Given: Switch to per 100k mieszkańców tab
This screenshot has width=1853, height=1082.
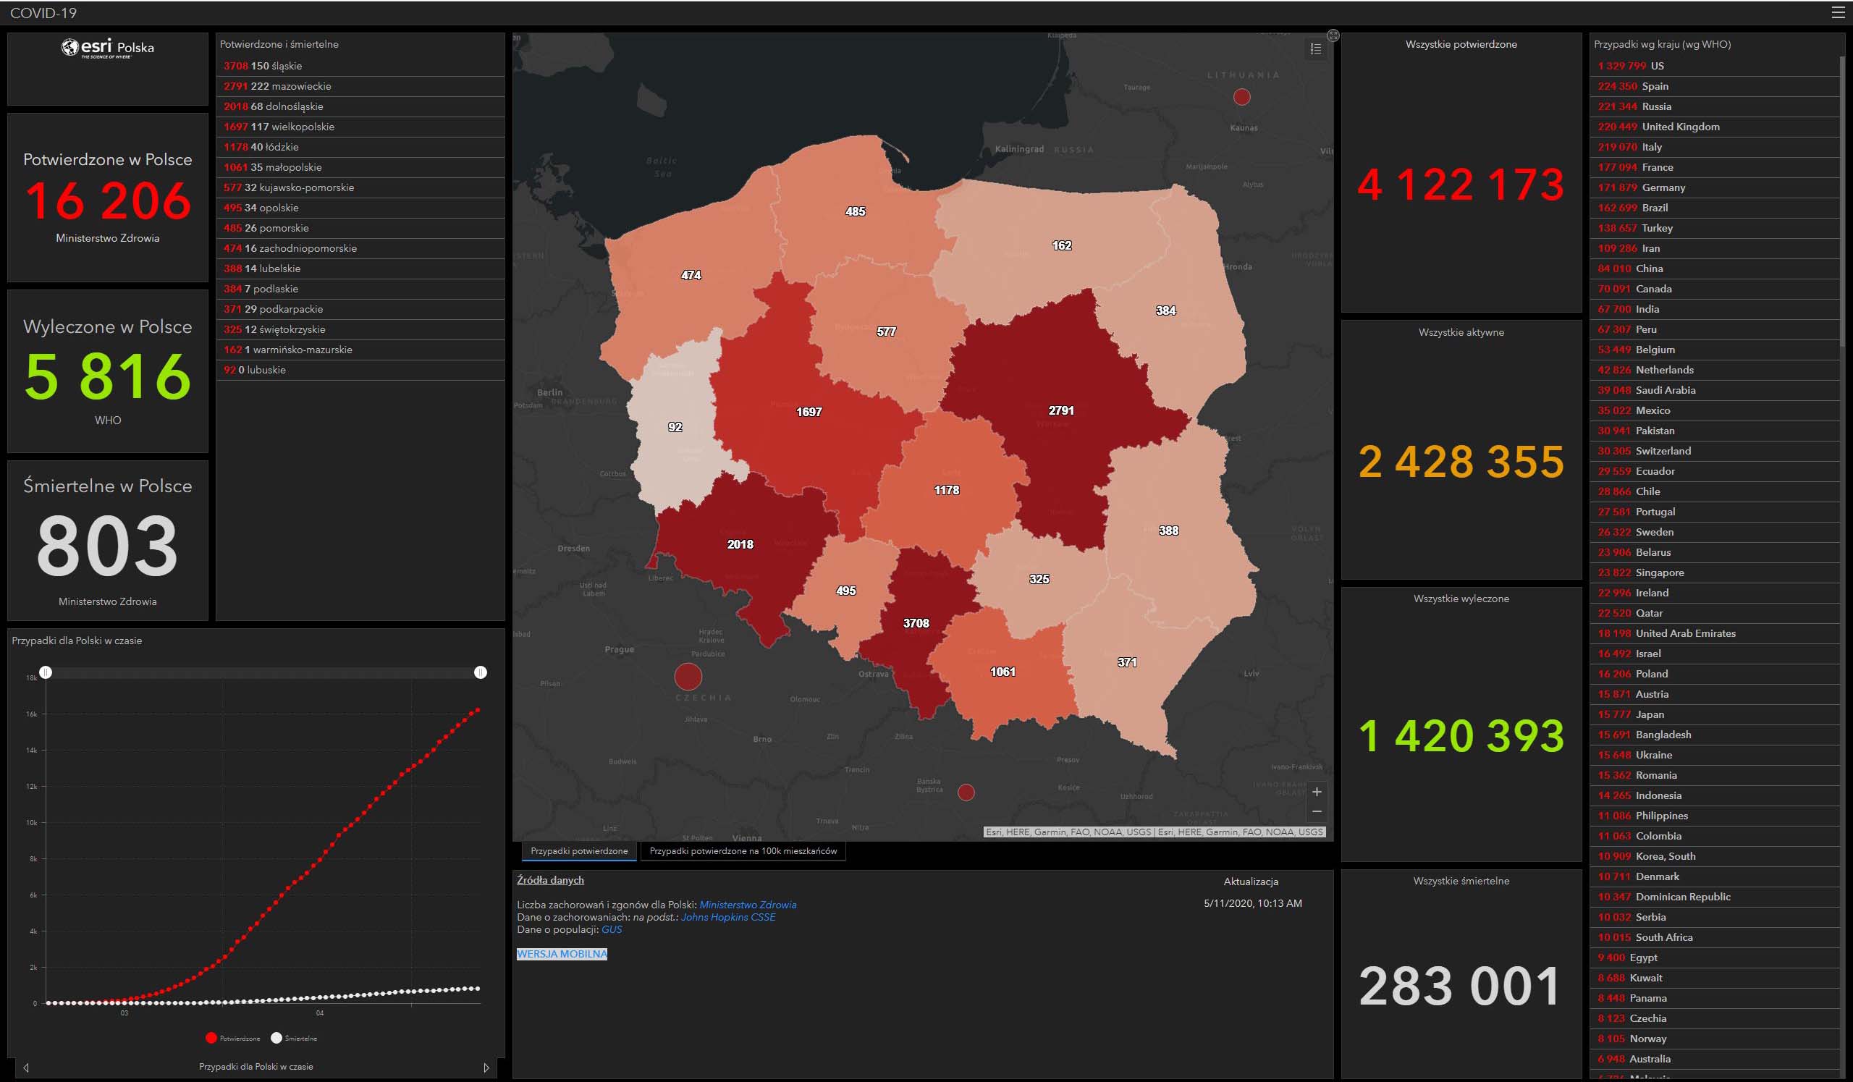Looking at the screenshot, I should tap(743, 851).
